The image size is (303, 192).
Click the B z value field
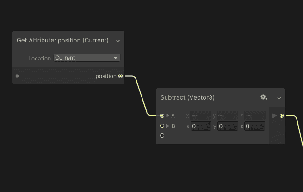(x=255, y=126)
